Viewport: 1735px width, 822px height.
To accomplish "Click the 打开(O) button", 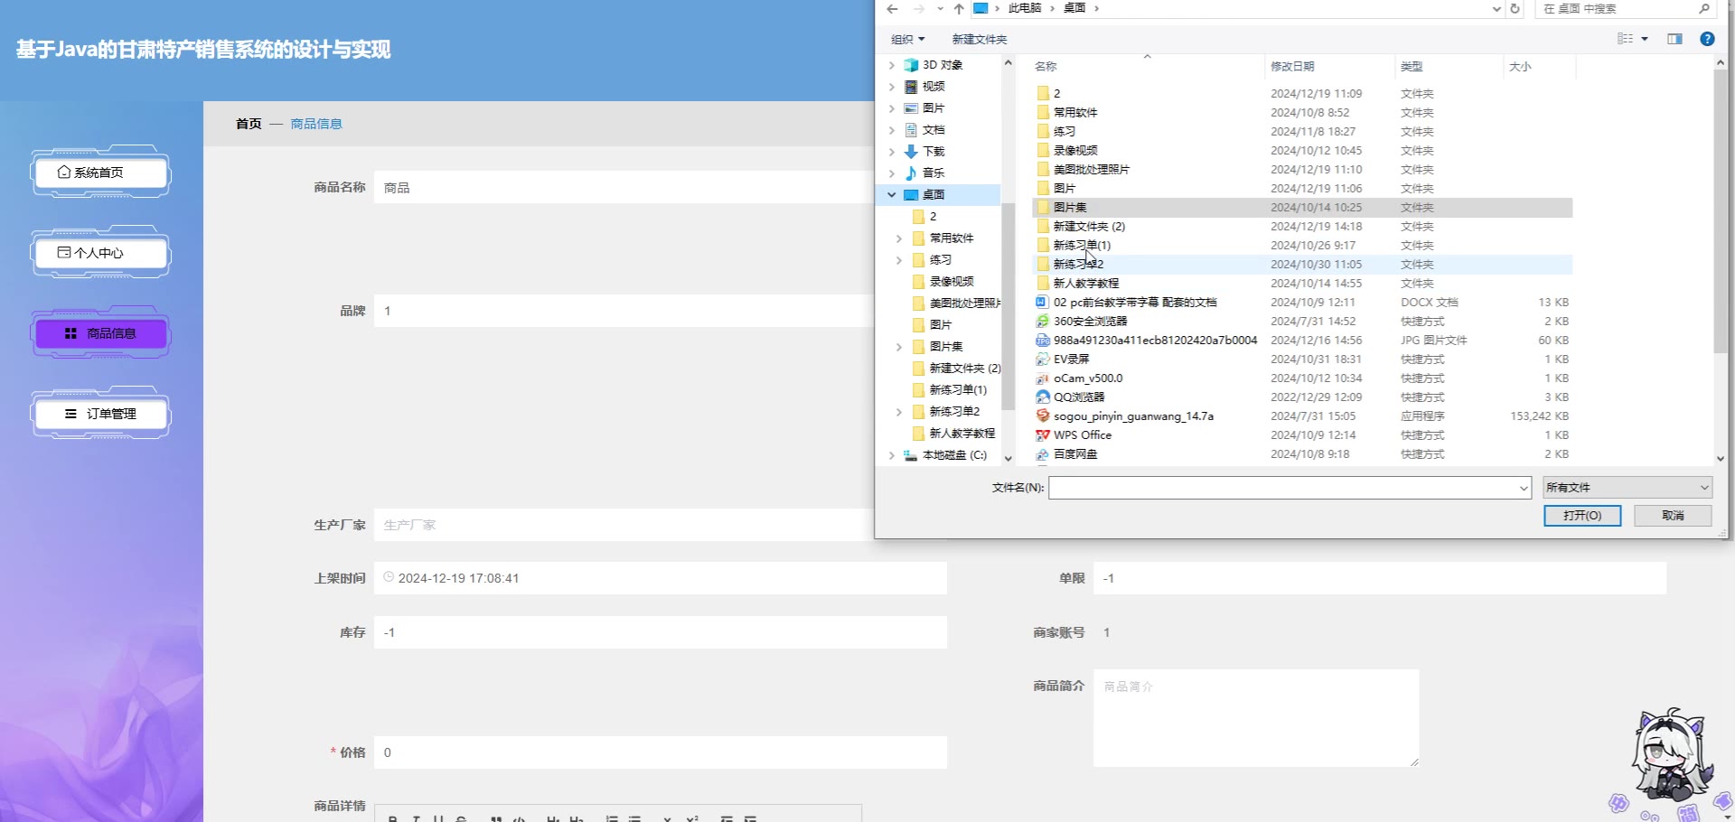I will point(1581,516).
